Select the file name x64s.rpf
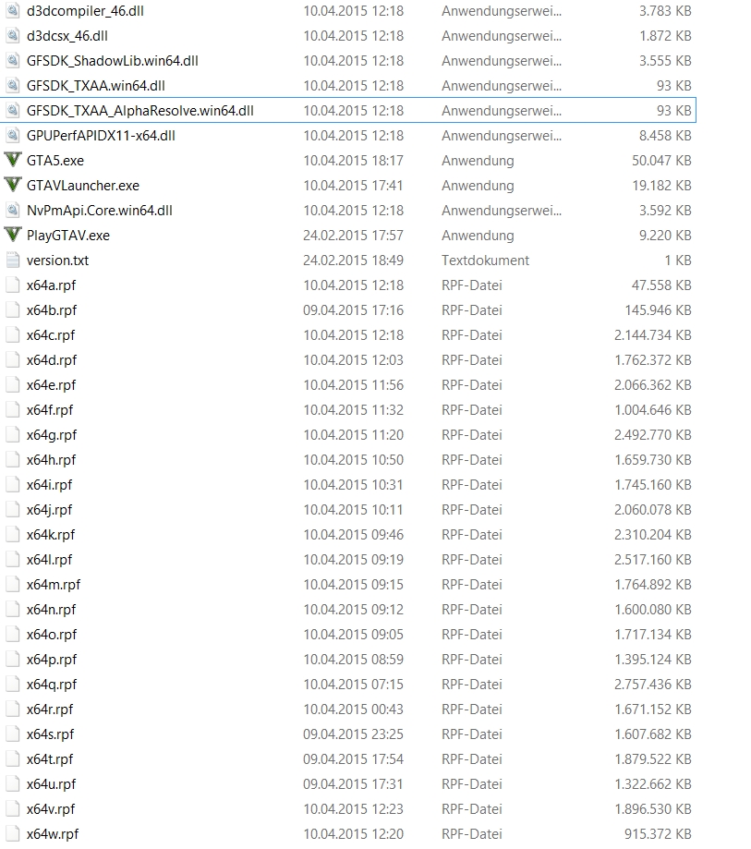The height and width of the screenshot is (849, 751). (51, 734)
